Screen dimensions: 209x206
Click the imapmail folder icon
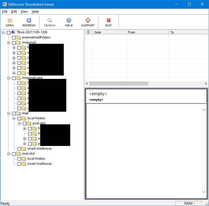point(18,43)
